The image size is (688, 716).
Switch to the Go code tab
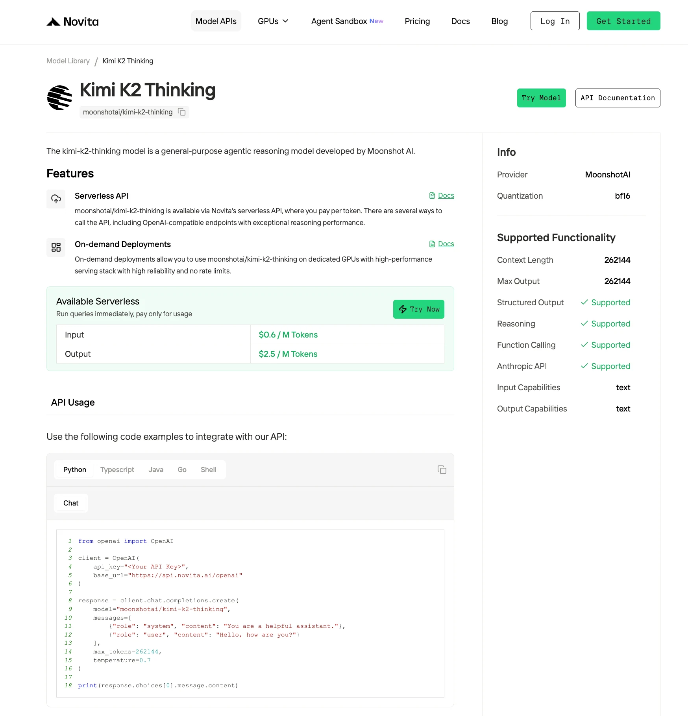coord(182,470)
